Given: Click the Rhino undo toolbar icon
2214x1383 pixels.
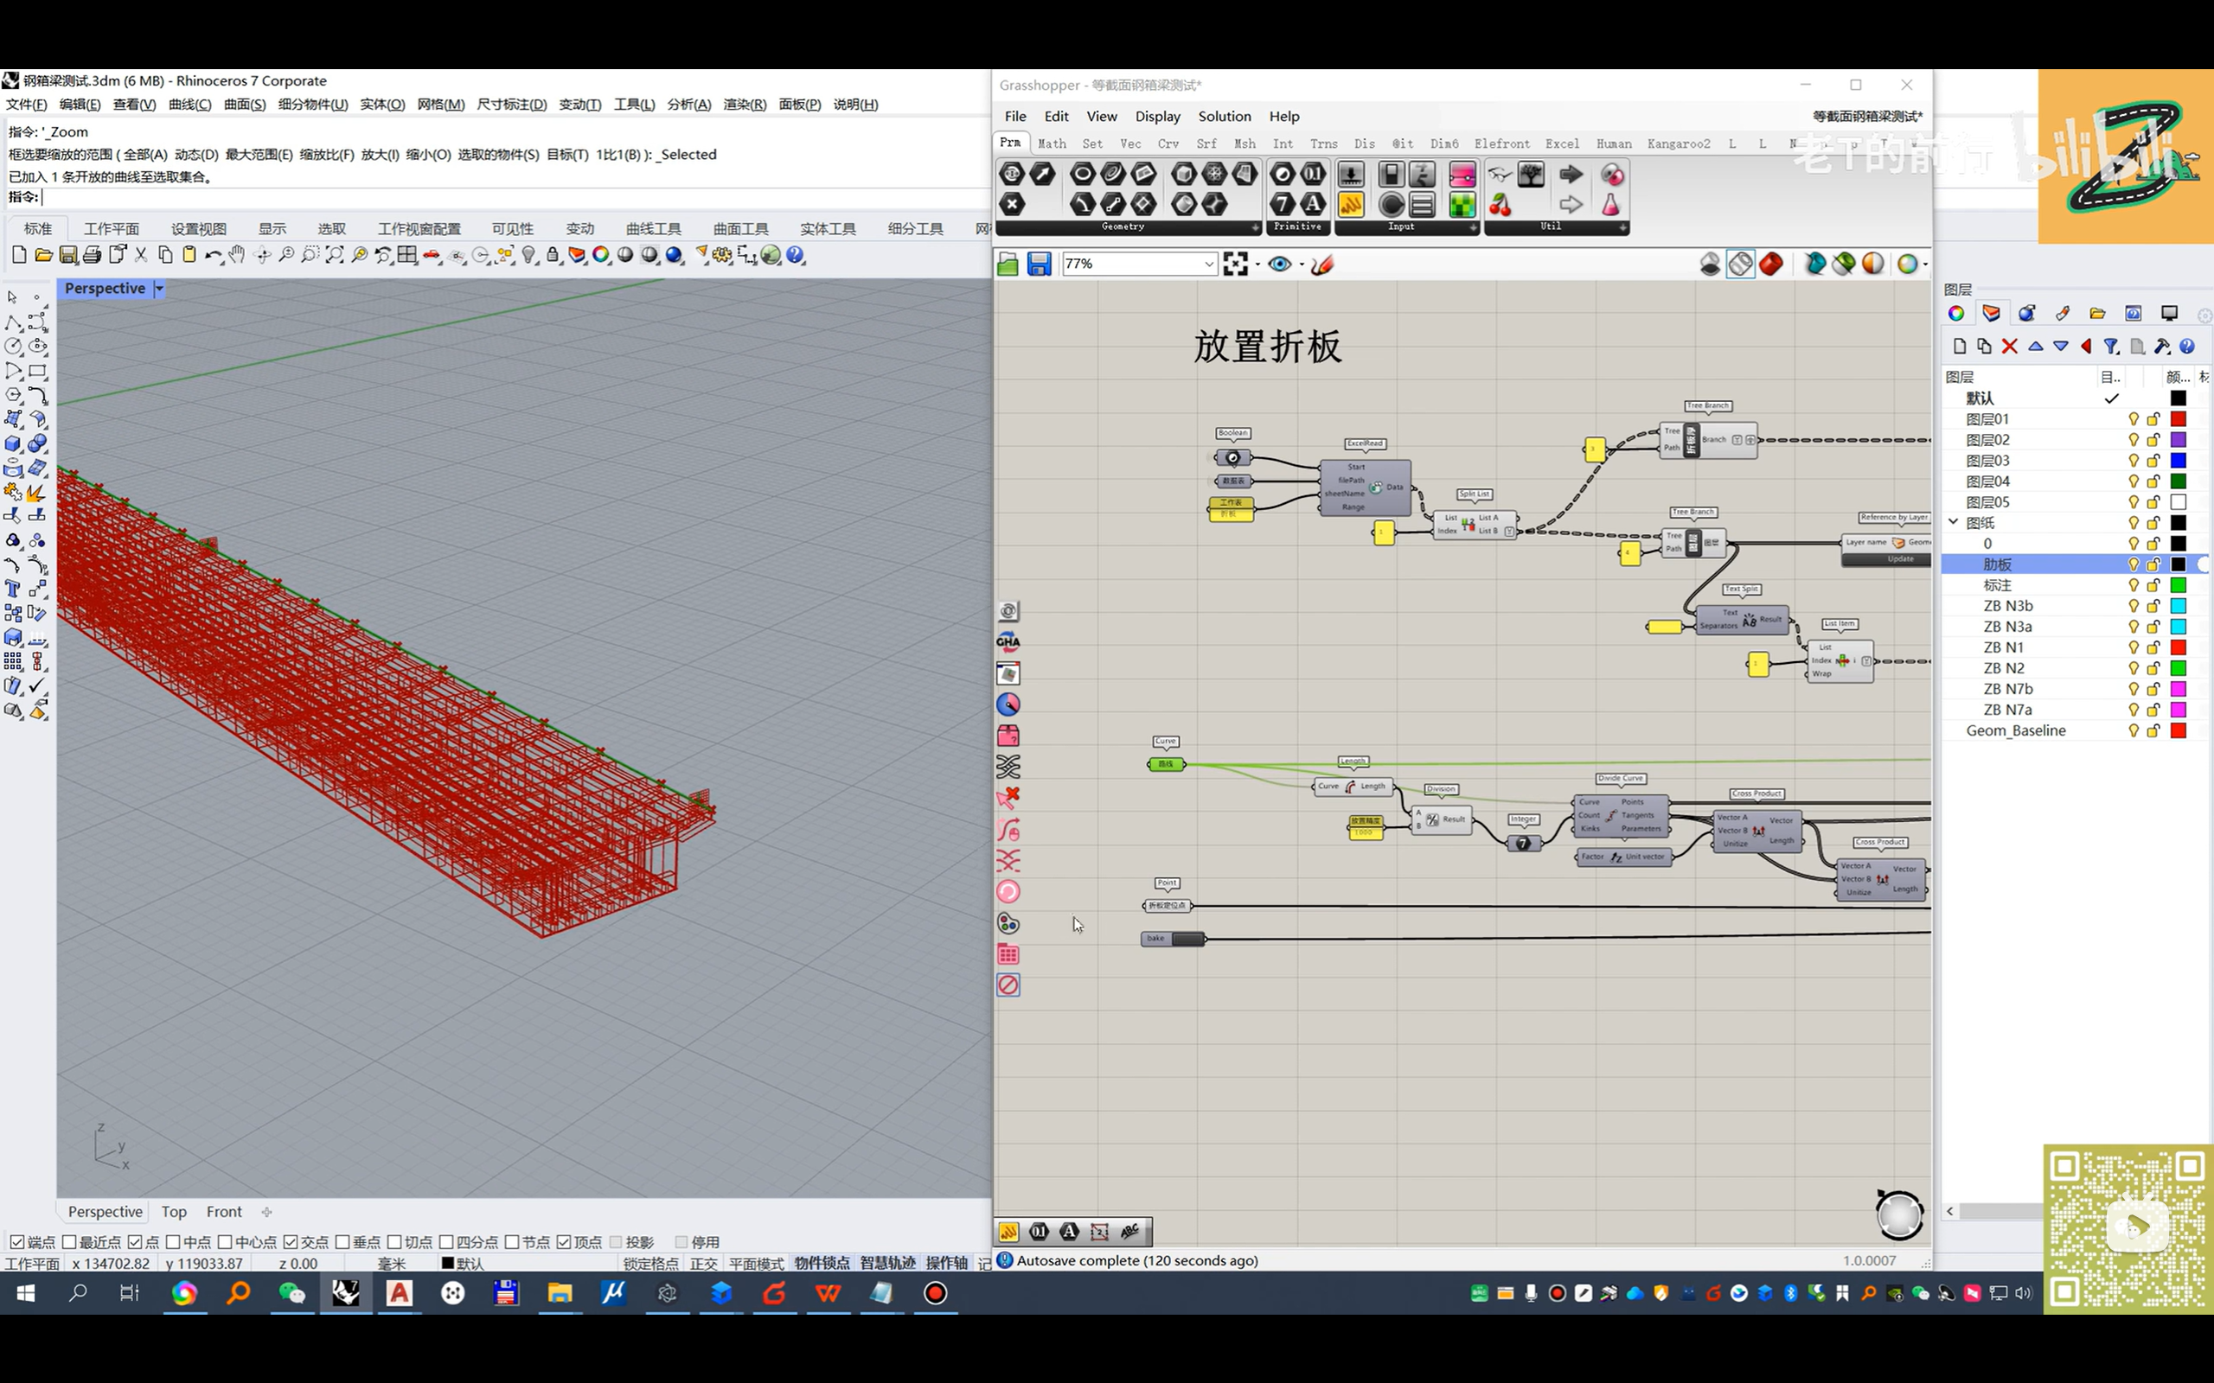Looking at the screenshot, I should point(212,255).
